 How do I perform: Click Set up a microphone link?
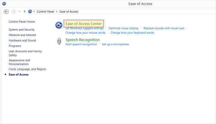[x=115, y=44]
